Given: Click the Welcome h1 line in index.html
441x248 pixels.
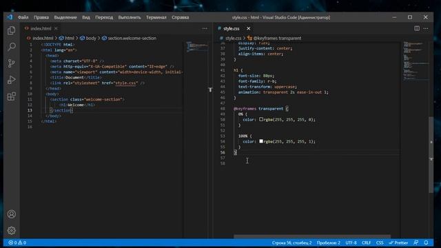Looking at the screenshot, I should [77, 105].
